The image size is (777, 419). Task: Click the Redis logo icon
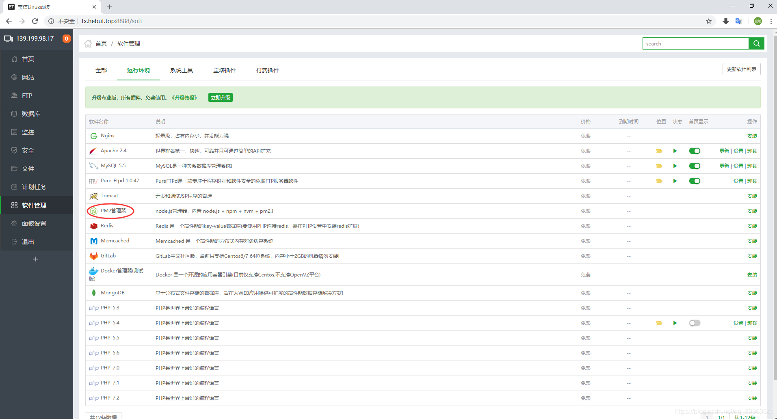click(x=94, y=226)
